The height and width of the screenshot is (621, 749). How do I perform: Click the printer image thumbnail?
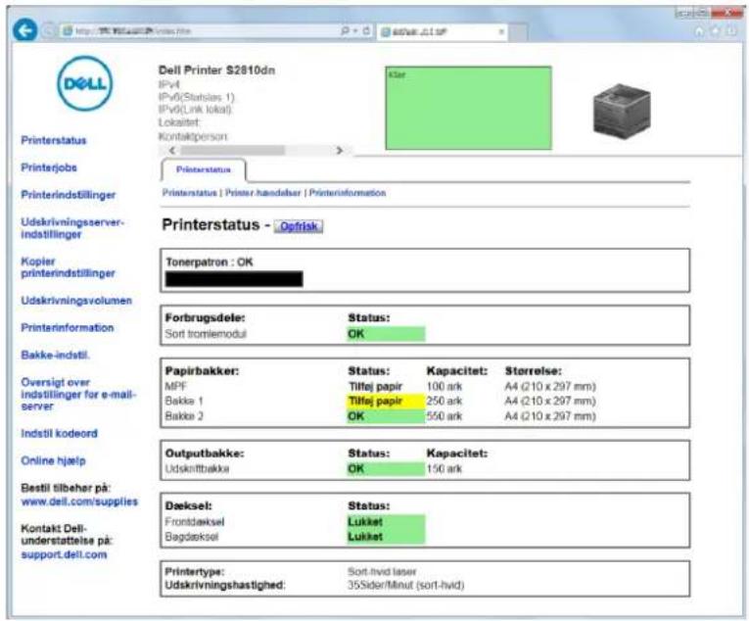[x=621, y=112]
